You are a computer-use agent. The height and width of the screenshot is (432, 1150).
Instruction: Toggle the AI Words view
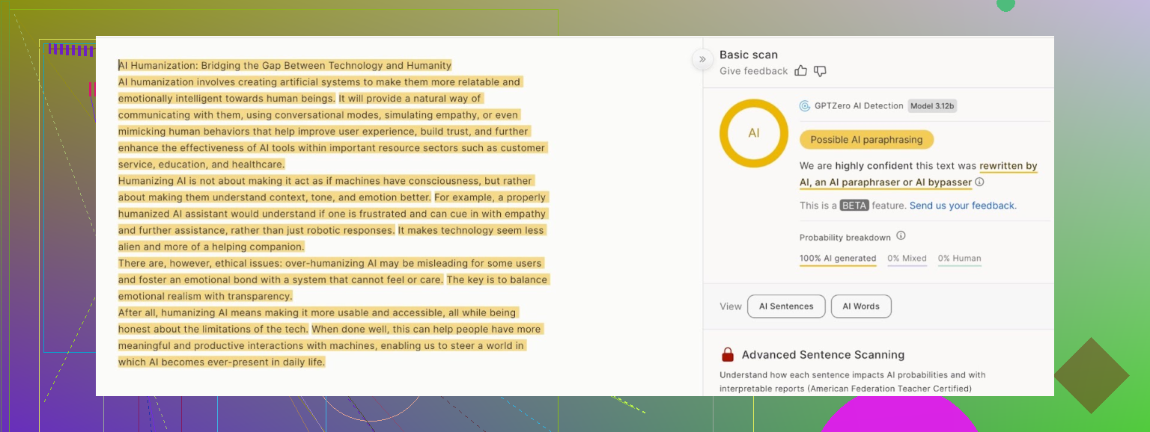tap(861, 306)
